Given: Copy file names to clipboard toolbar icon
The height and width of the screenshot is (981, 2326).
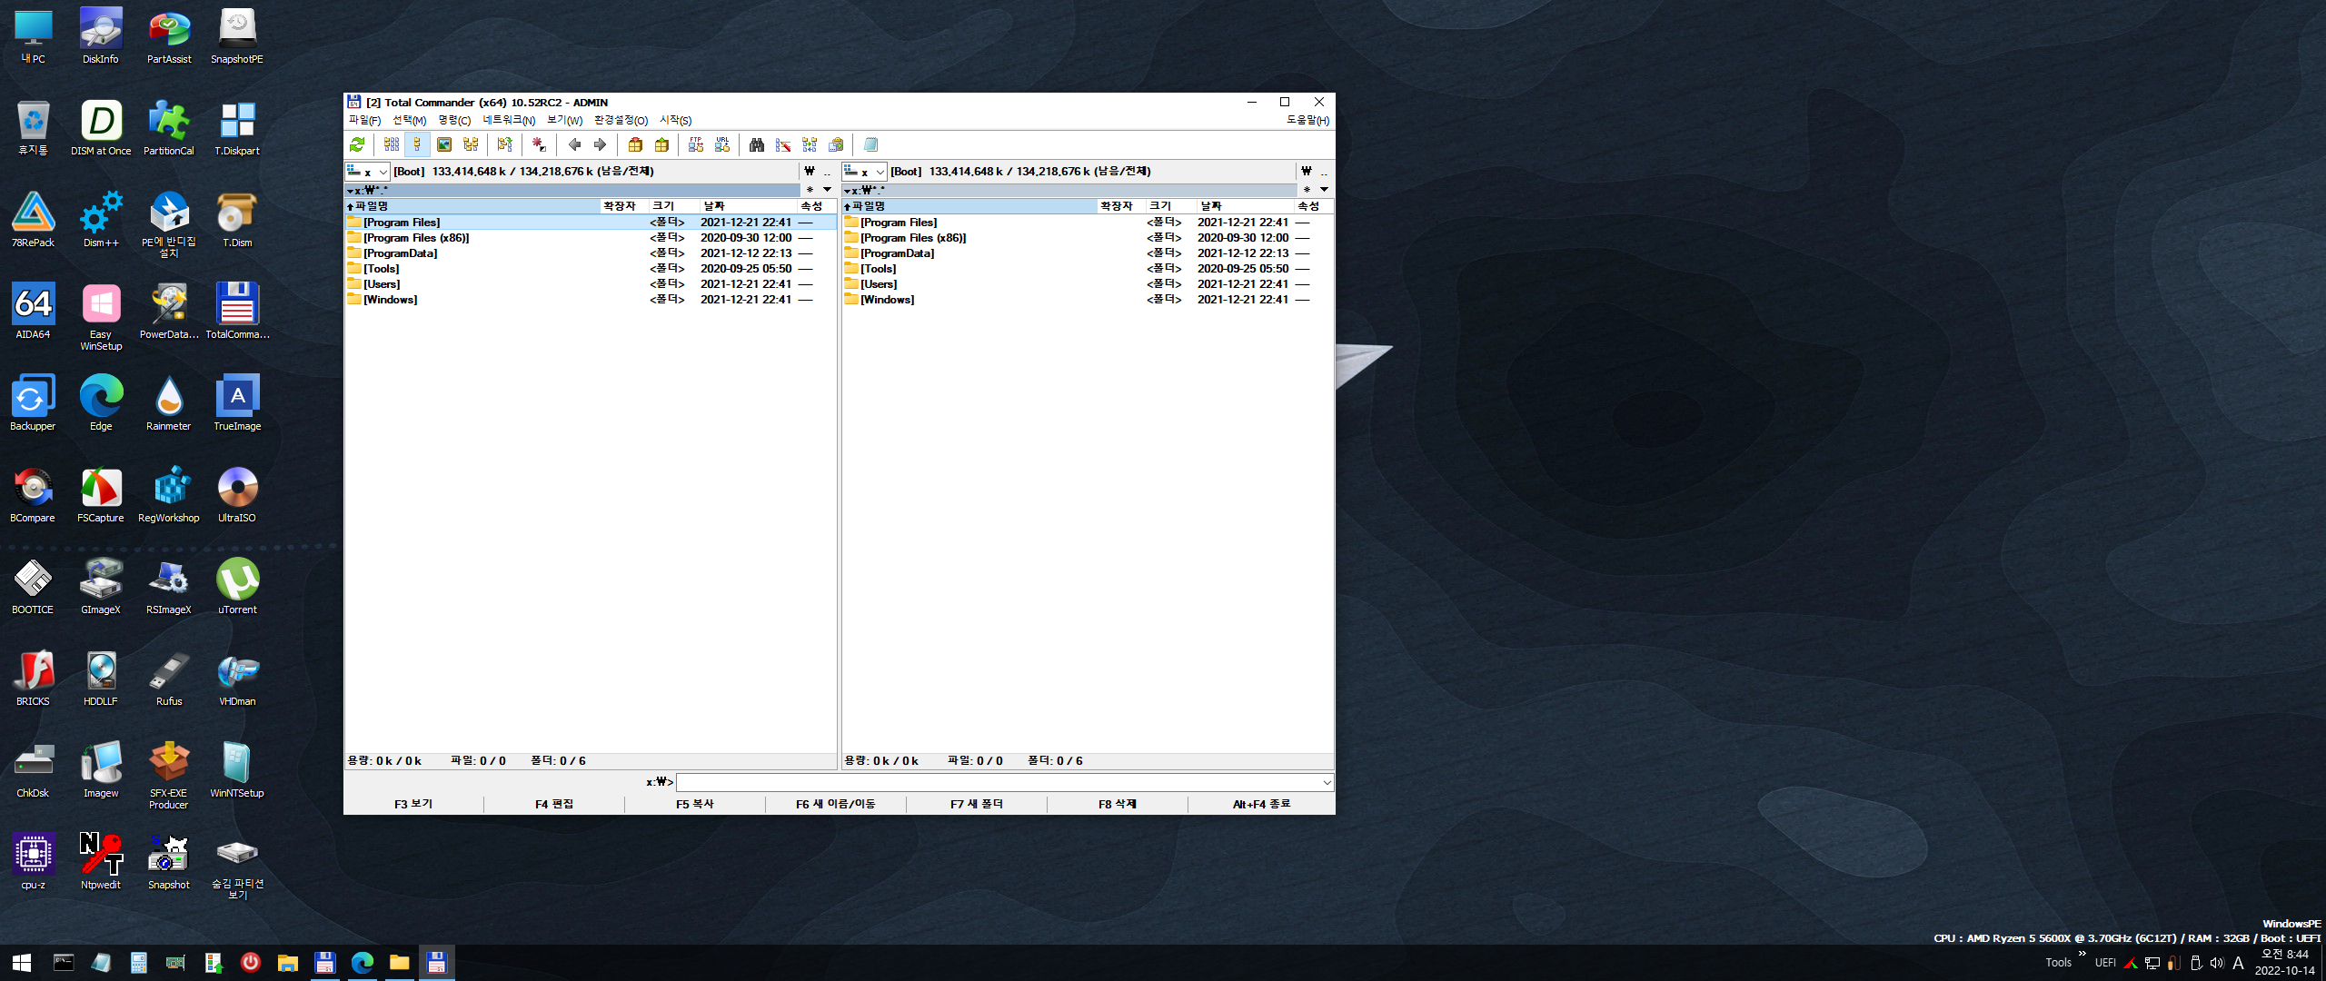Looking at the screenshot, I should coord(836,144).
